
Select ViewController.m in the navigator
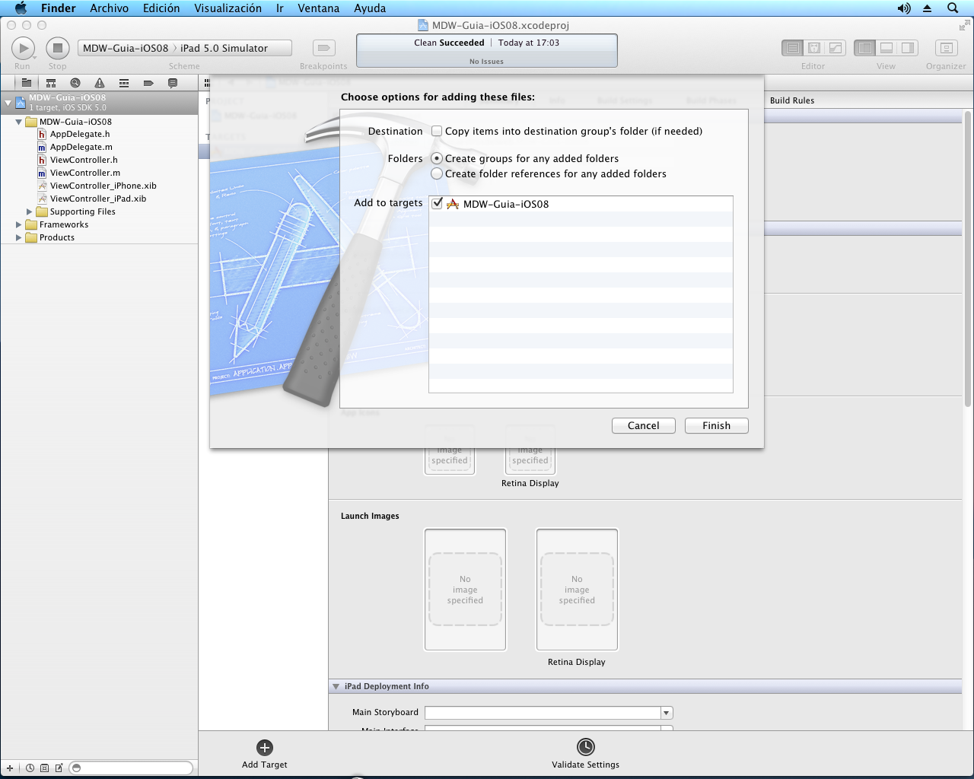pyautogui.click(x=85, y=173)
